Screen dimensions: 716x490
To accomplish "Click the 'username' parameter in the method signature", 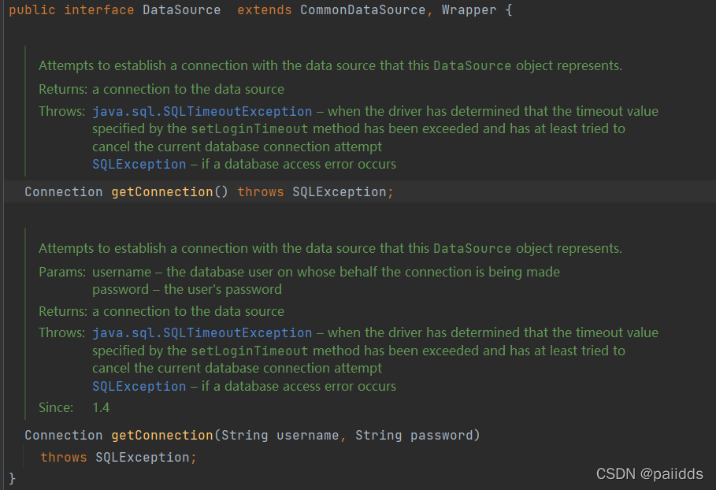I will click(308, 435).
